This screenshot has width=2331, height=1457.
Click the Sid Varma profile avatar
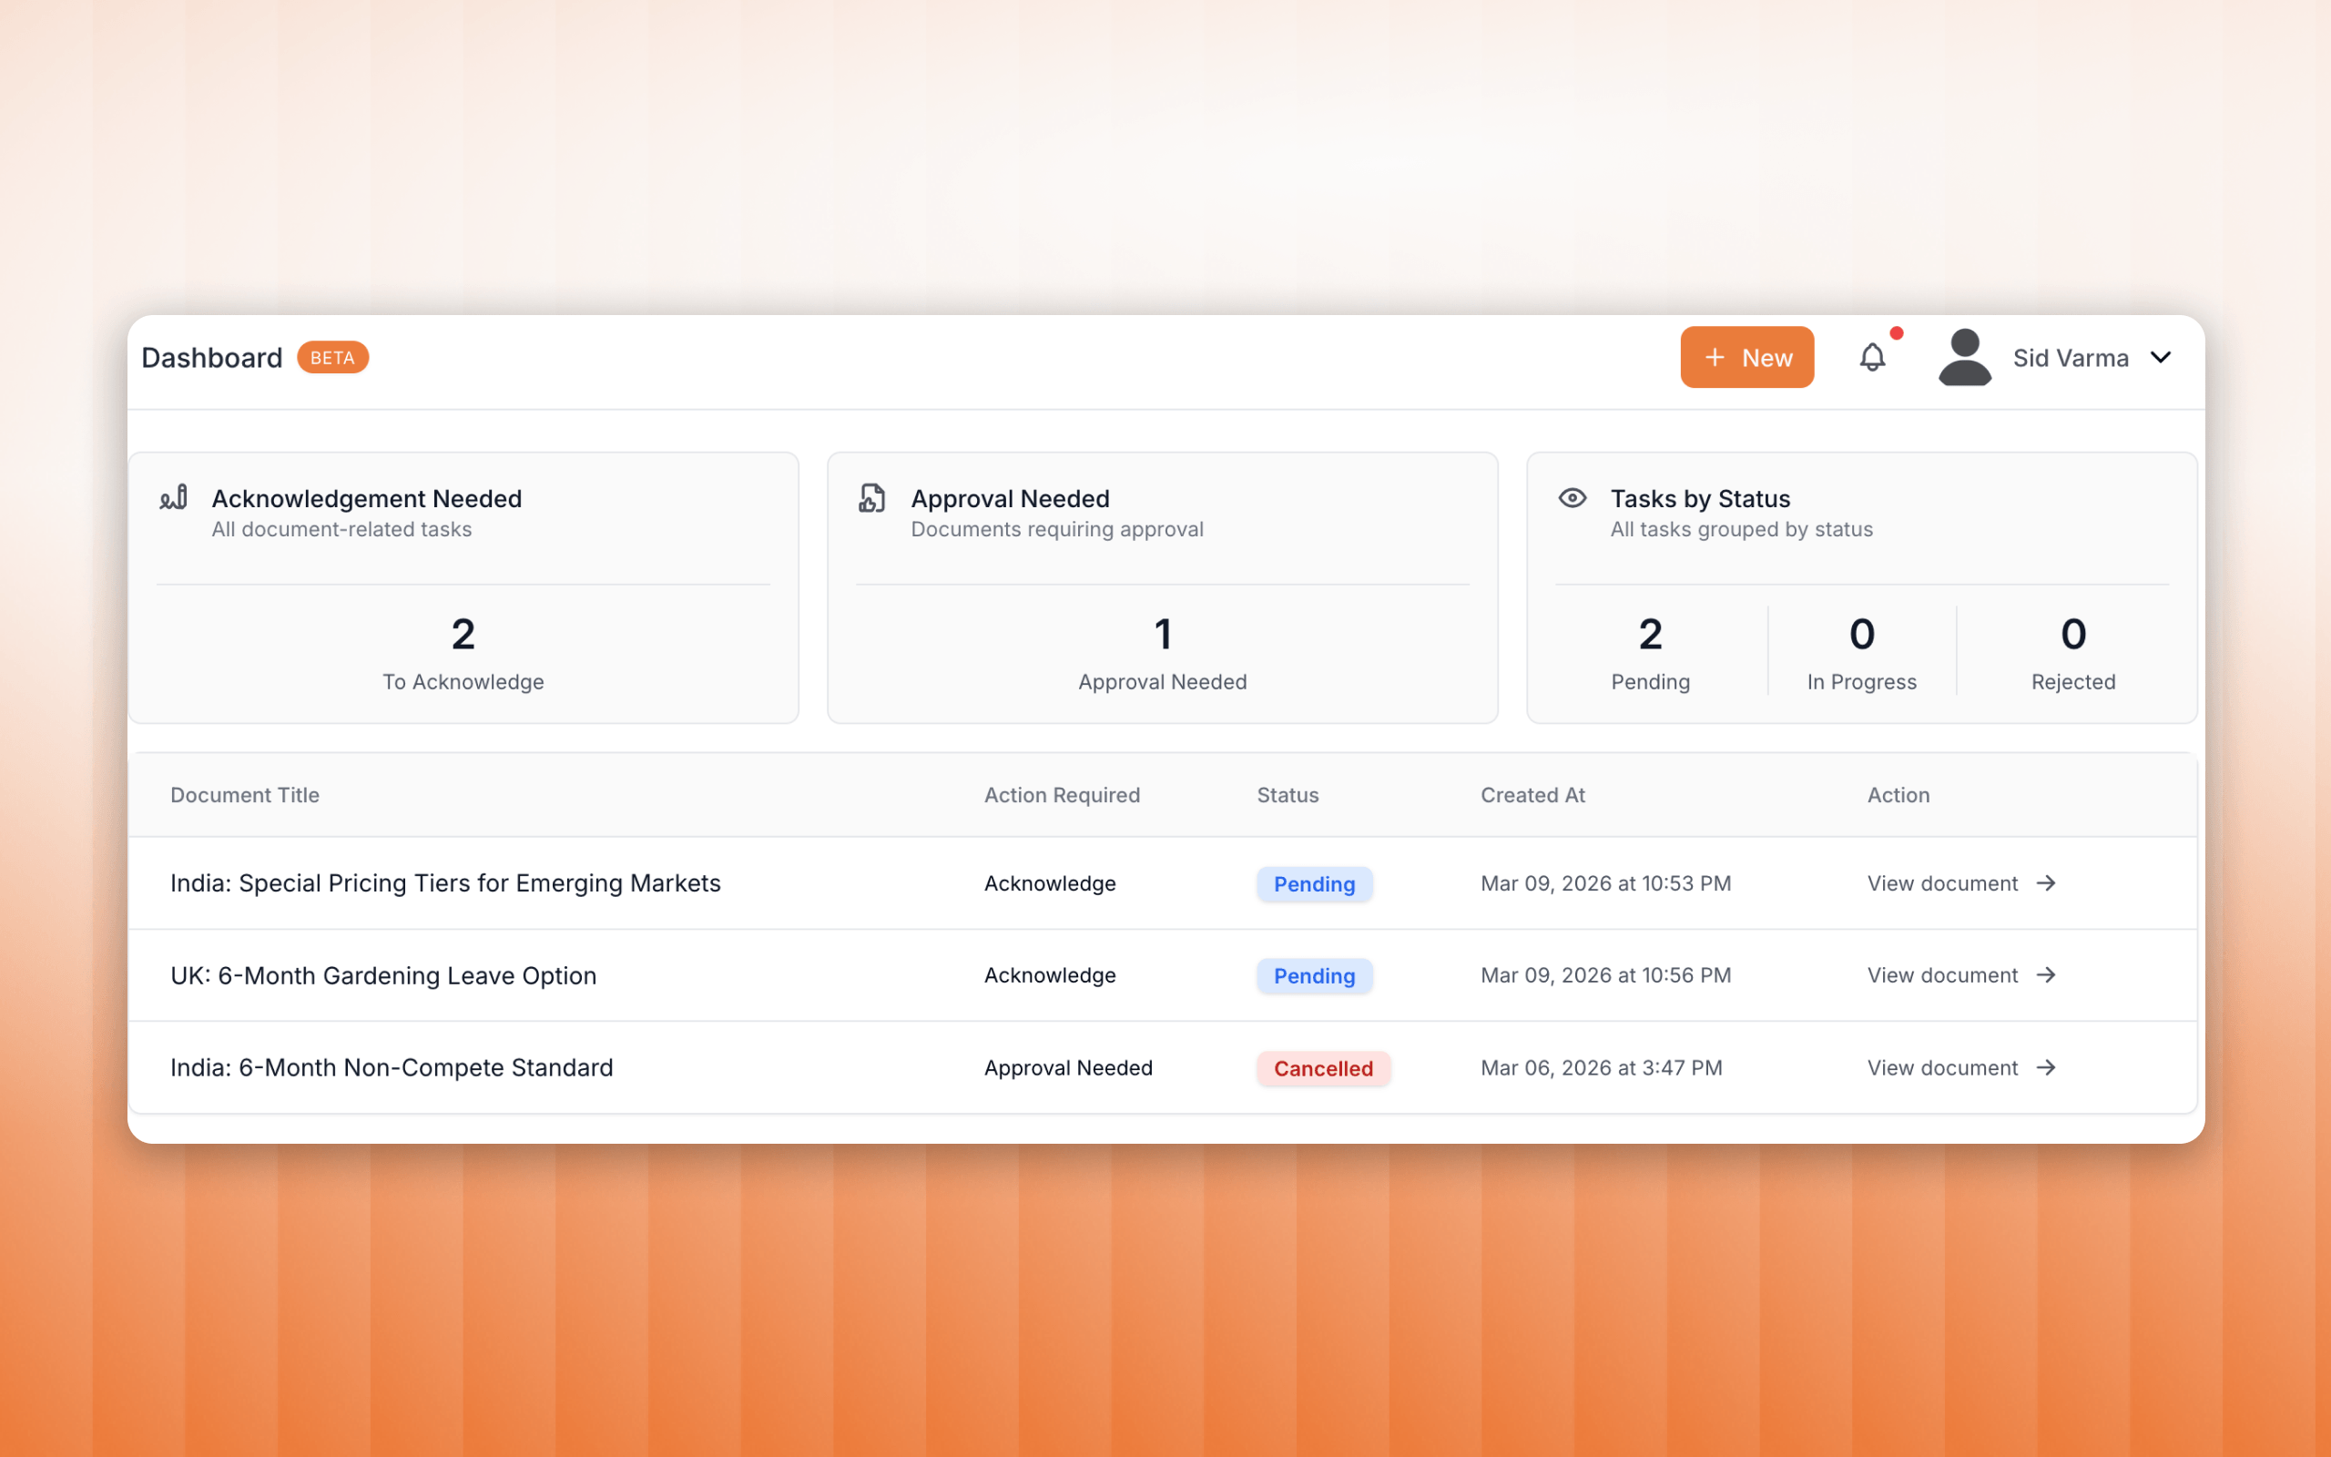(x=1964, y=358)
